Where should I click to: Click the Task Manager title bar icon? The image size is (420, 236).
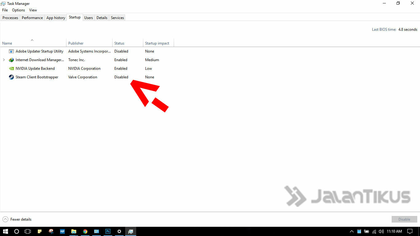[x=3, y=3]
